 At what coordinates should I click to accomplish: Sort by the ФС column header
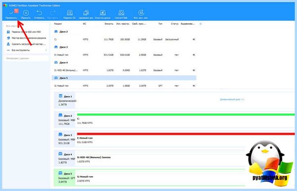pos(85,24)
